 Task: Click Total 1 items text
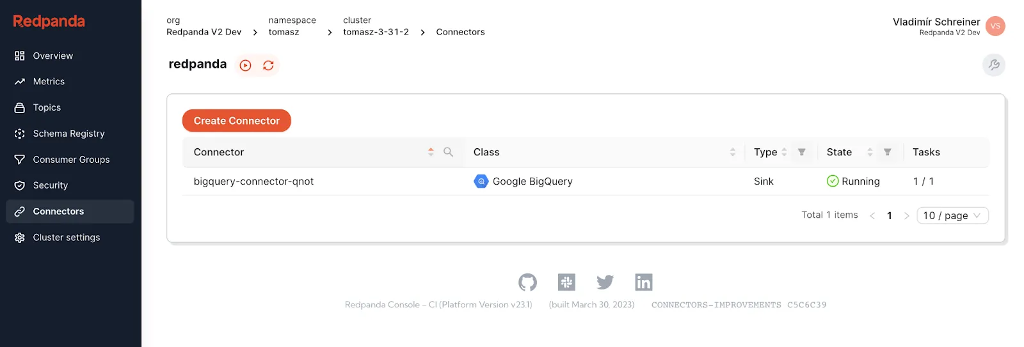point(829,215)
